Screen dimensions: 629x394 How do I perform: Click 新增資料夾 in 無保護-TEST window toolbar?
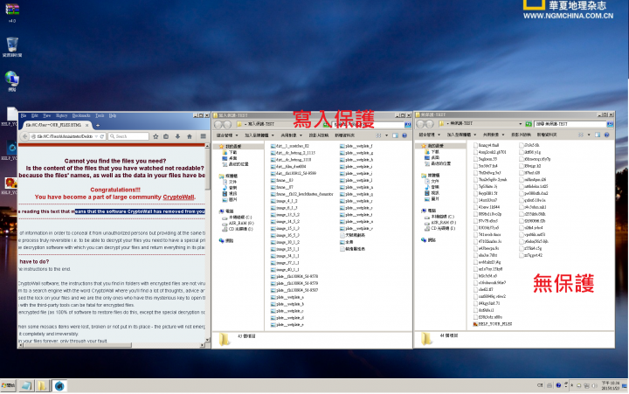(546, 135)
